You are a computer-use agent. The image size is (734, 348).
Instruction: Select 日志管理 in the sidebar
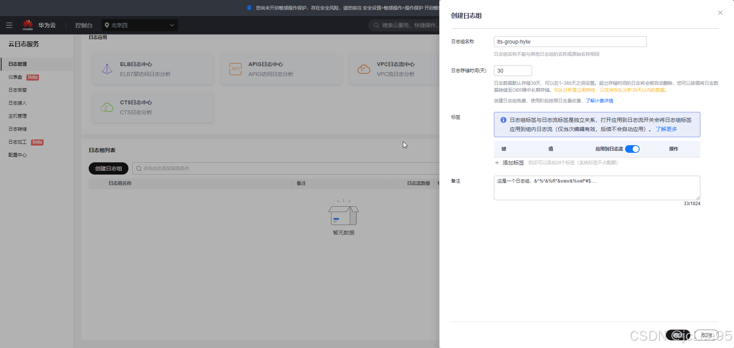18,64
